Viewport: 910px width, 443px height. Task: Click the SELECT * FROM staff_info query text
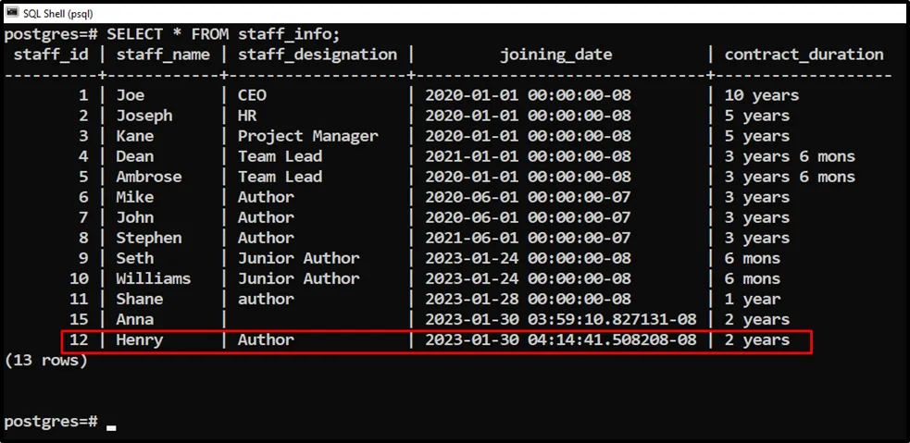223,34
